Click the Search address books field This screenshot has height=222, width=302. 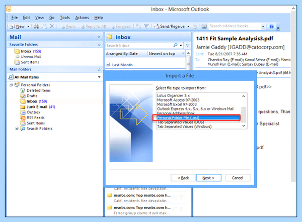pos(235,26)
